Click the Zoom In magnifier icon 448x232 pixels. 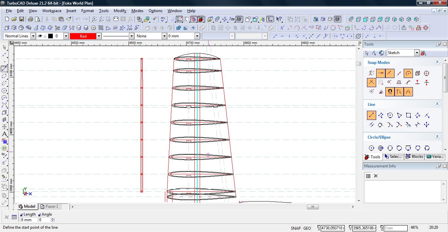point(94,19)
